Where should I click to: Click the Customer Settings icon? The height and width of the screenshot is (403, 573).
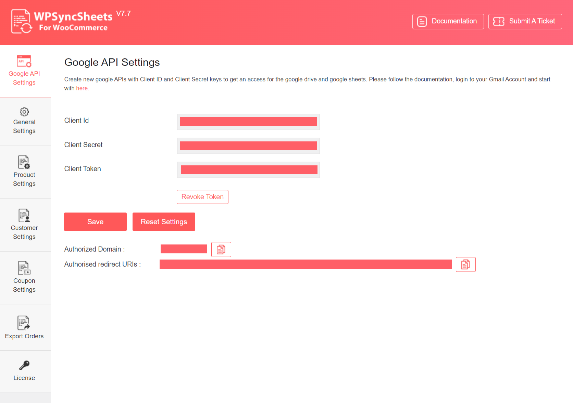point(24,215)
